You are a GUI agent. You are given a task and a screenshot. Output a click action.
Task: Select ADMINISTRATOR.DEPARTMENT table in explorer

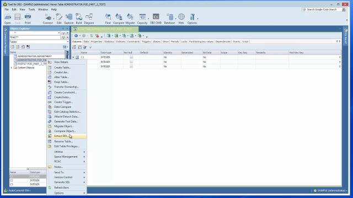click(34, 56)
